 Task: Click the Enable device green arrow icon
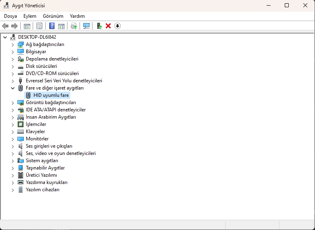(99, 26)
